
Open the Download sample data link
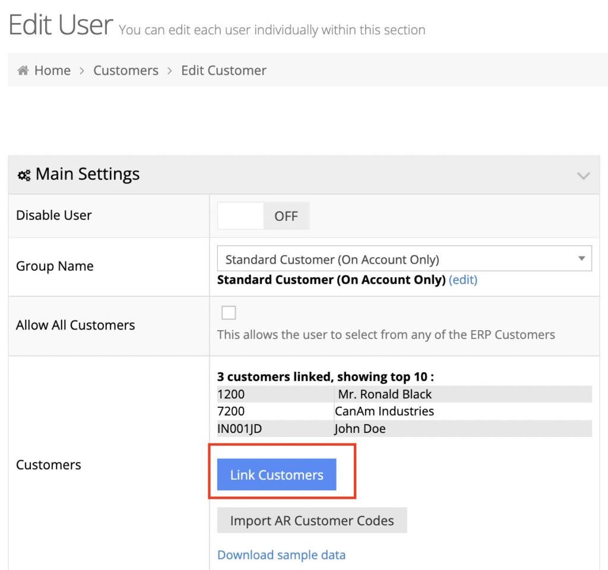[281, 555]
